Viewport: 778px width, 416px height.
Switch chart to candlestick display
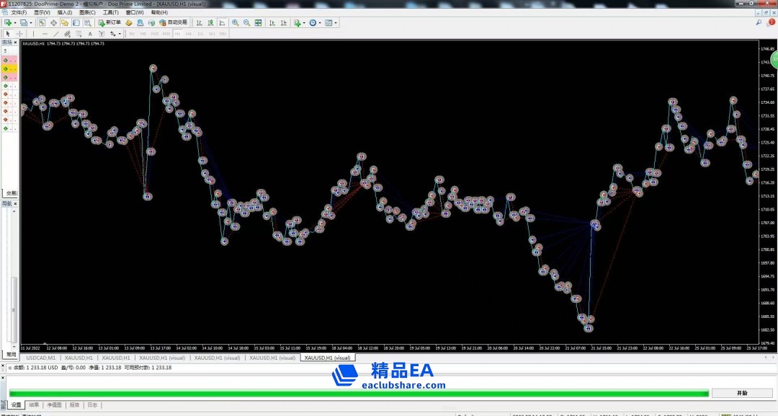pos(210,23)
